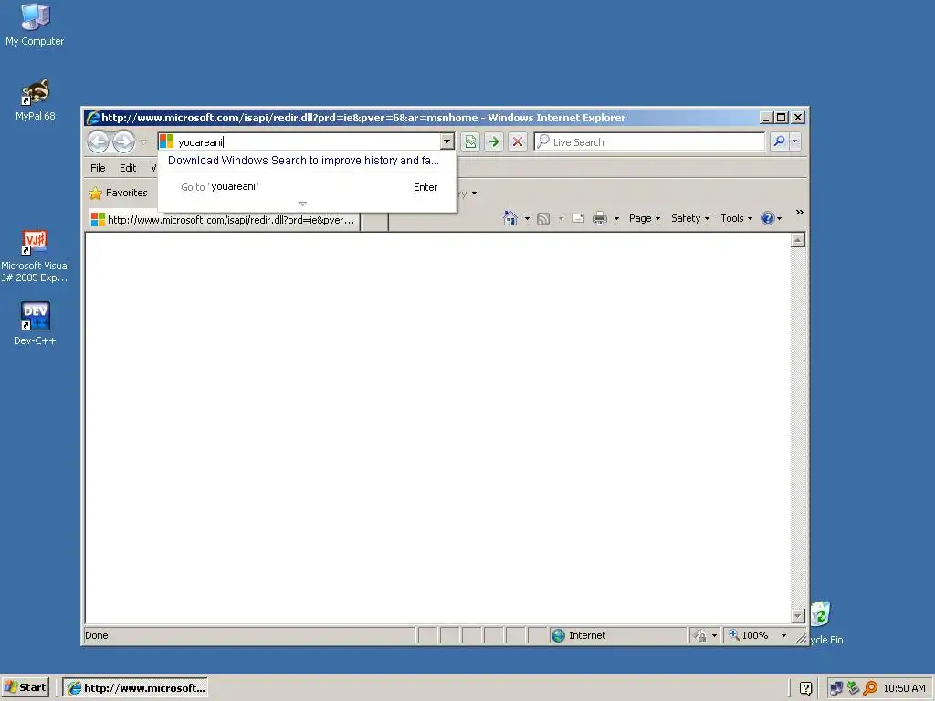Click the blue Help icon
This screenshot has width=935, height=701.
767,218
